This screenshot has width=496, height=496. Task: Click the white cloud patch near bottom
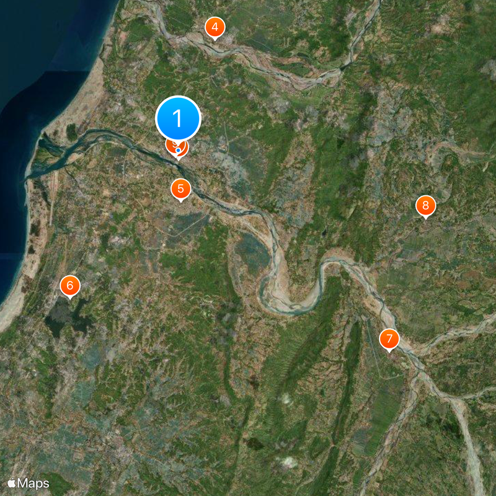point(286,463)
